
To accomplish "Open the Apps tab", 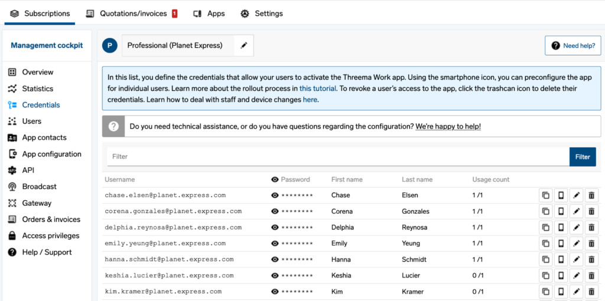I will pyautogui.click(x=209, y=14).
